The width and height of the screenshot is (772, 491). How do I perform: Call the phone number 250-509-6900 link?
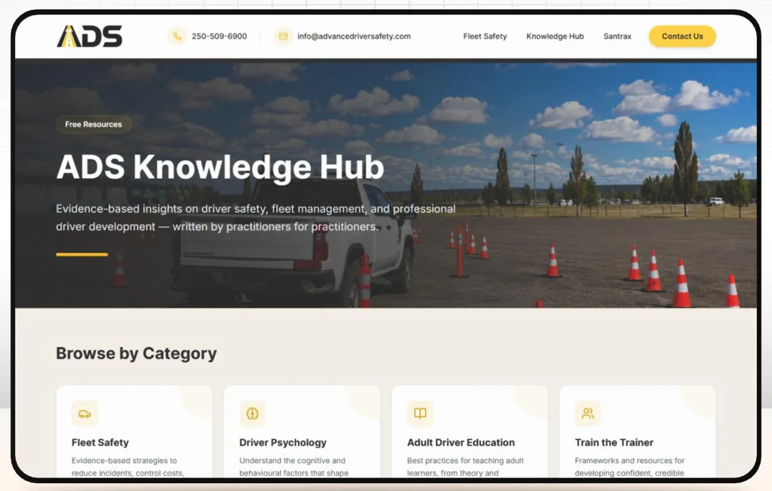click(220, 36)
